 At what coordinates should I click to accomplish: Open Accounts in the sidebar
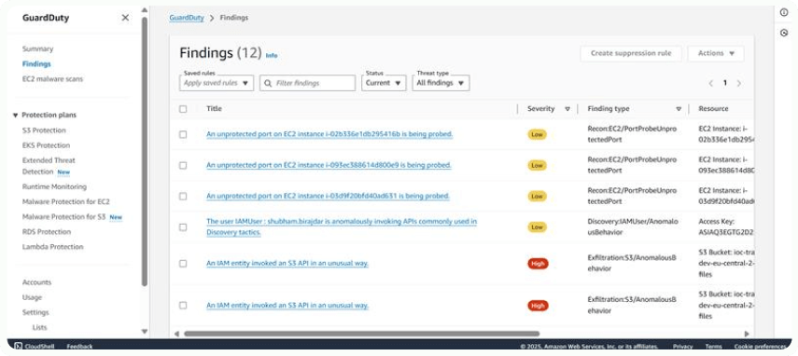[x=36, y=282]
